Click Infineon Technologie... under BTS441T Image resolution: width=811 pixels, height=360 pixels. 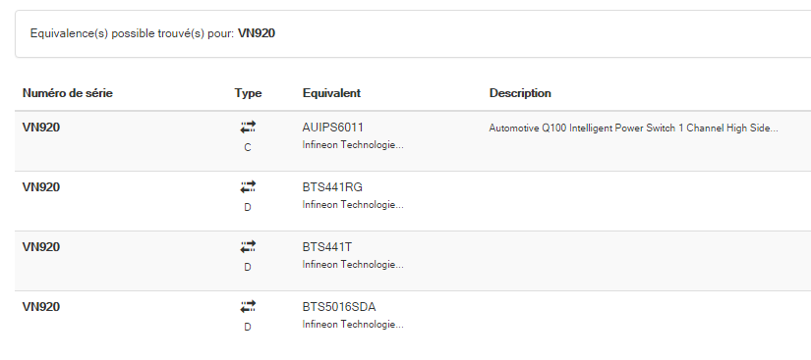click(x=353, y=265)
